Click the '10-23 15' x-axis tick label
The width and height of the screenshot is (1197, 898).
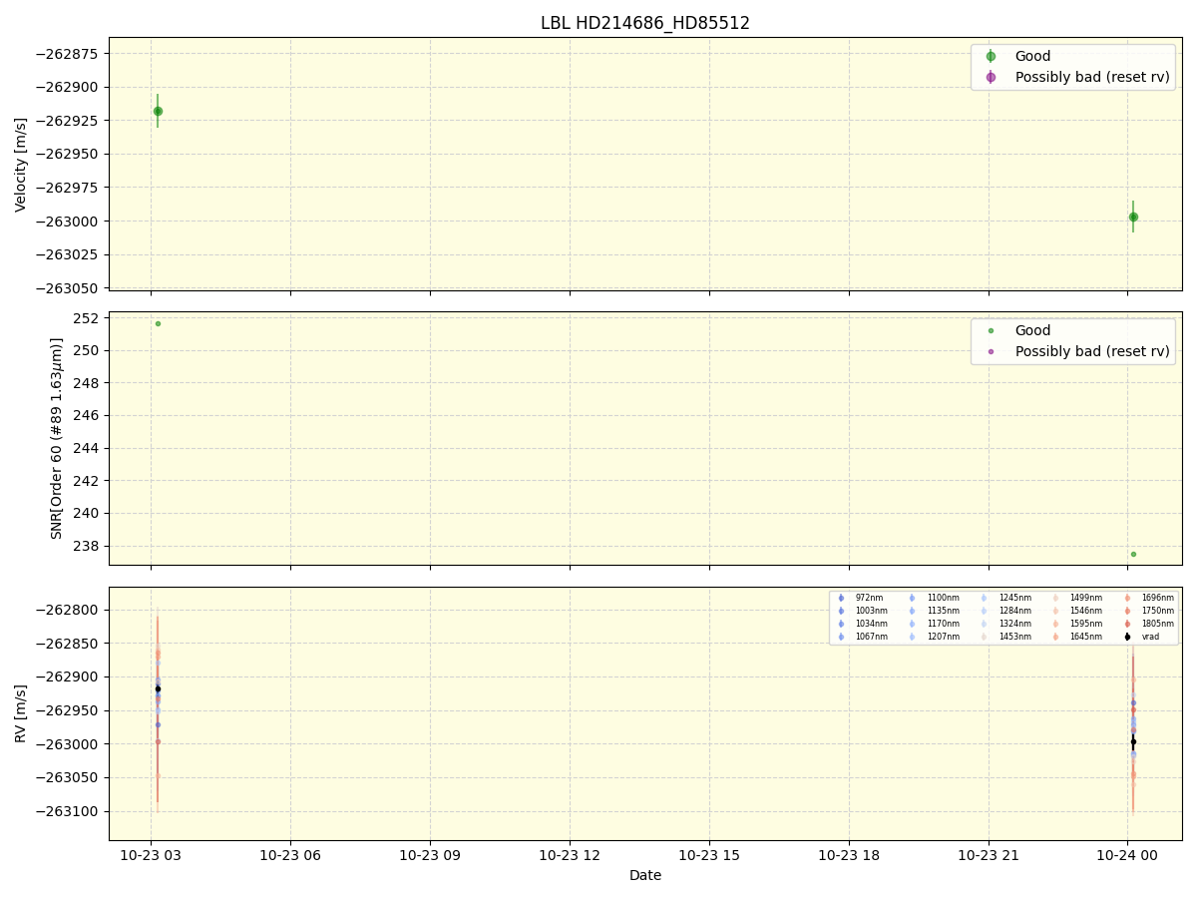(x=709, y=855)
